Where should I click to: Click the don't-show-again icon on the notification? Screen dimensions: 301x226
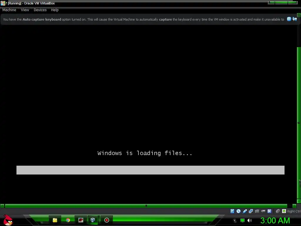[295, 19]
